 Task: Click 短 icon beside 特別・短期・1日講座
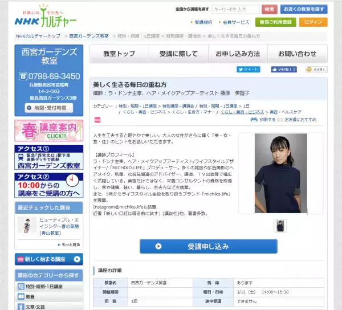point(21,287)
